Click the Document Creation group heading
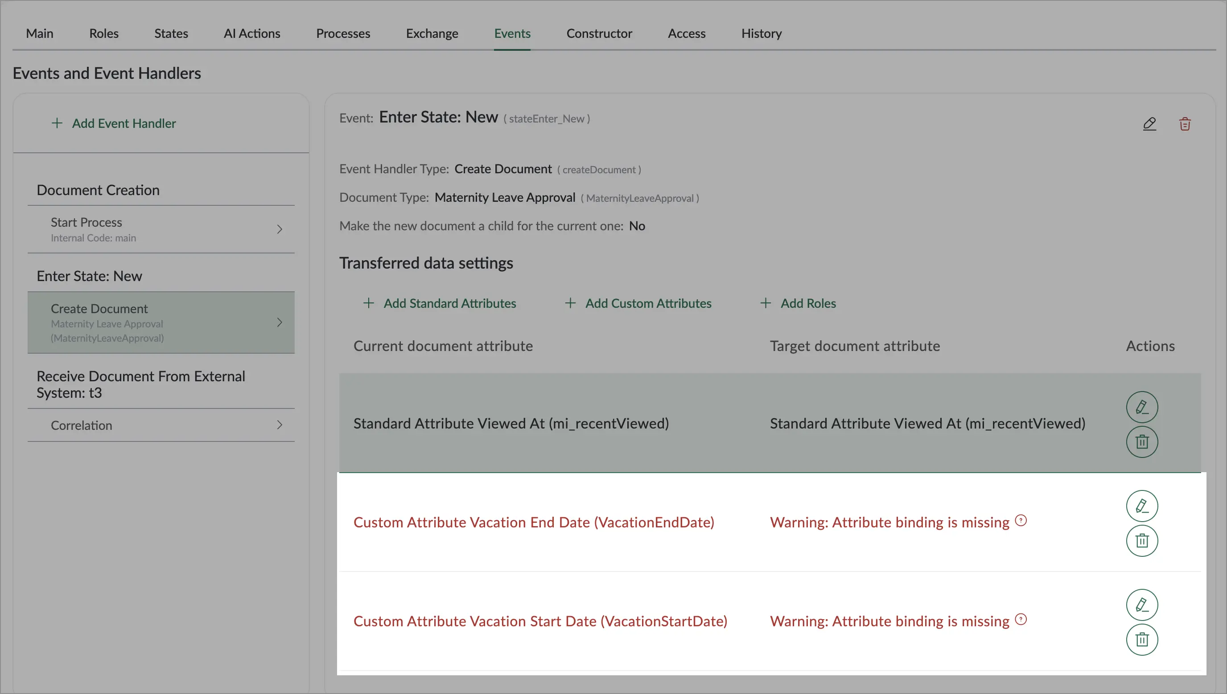The image size is (1227, 694). [x=98, y=190]
